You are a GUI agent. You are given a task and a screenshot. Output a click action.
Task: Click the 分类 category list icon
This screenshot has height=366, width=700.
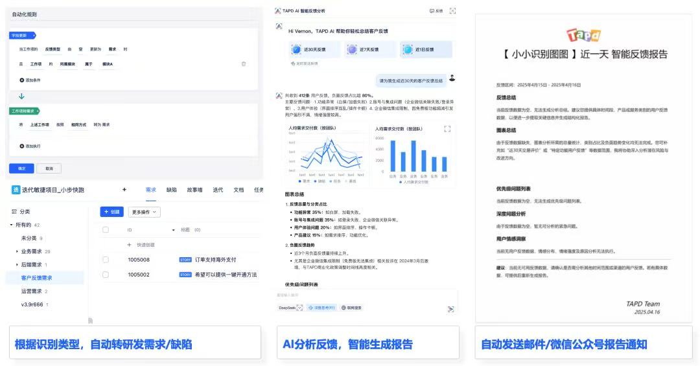click(x=14, y=212)
